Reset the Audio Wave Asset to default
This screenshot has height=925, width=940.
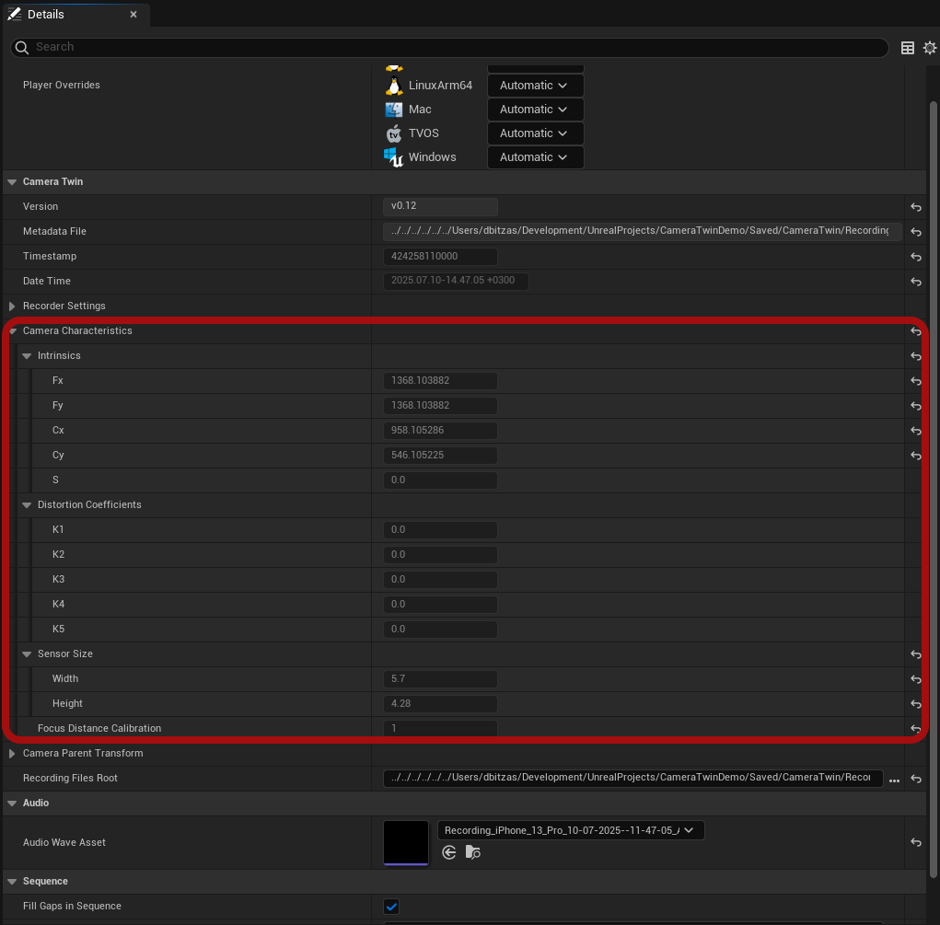click(916, 842)
